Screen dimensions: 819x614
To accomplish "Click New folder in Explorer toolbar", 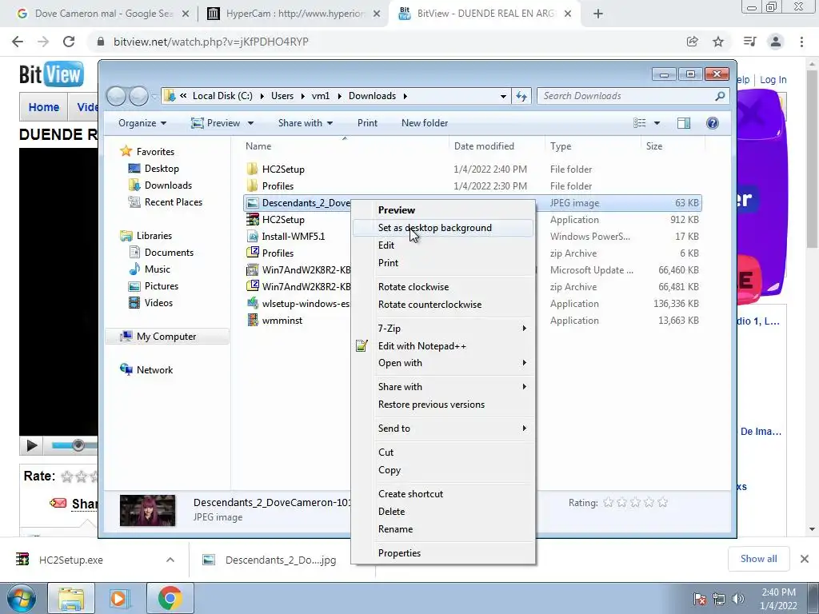I will (425, 123).
